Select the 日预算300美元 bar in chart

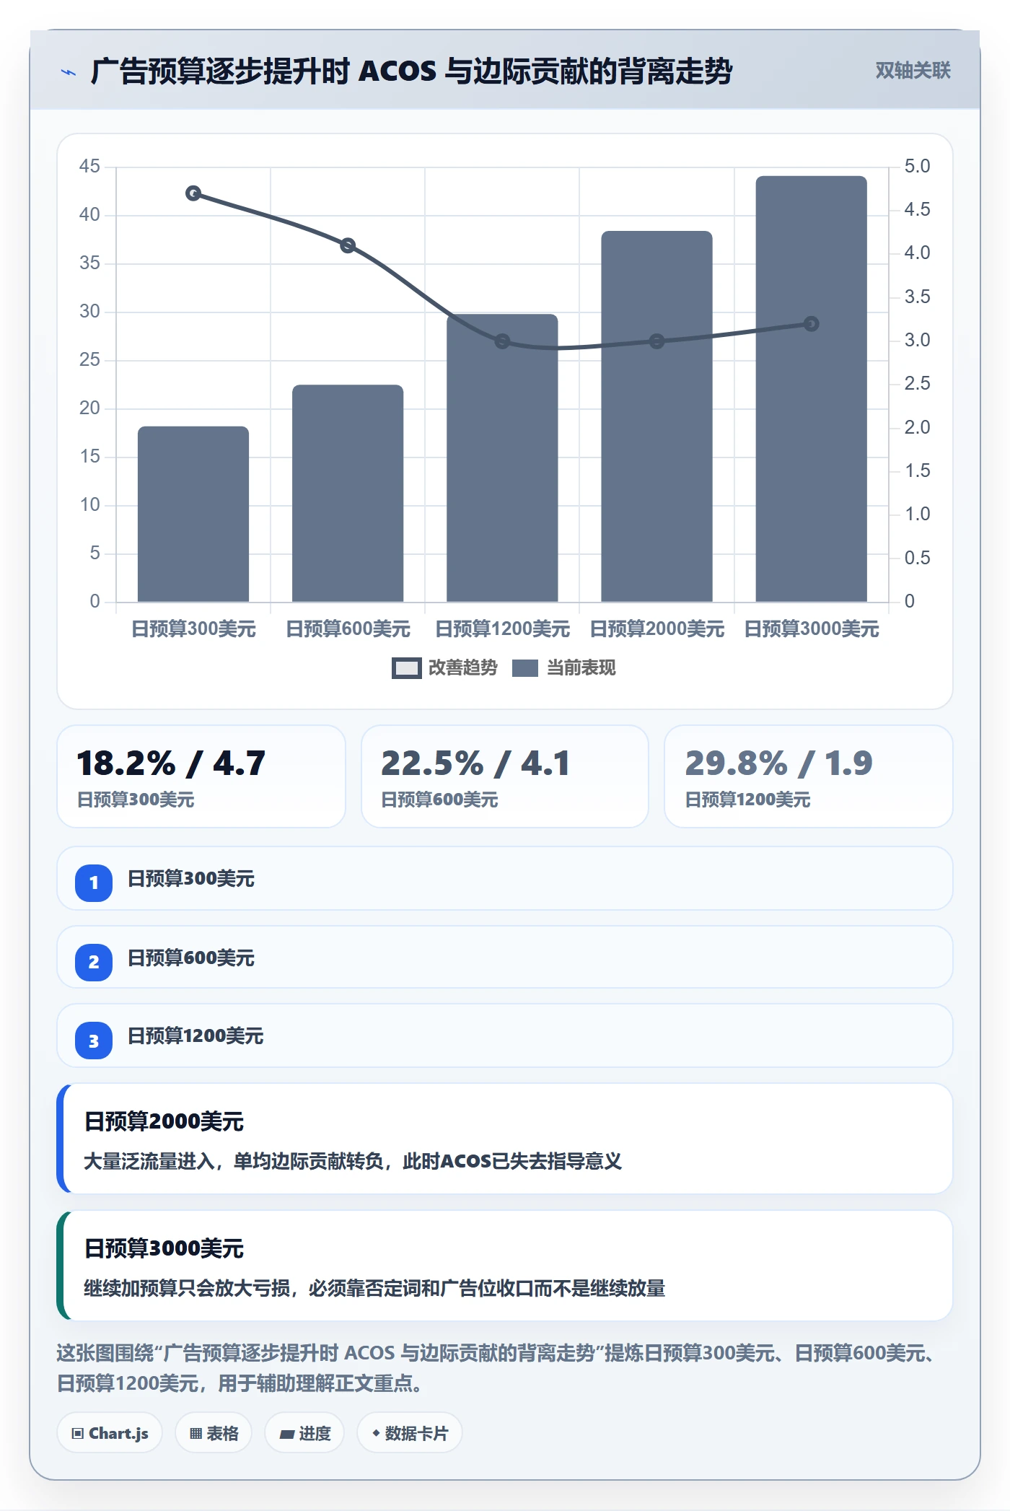(193, 514)
